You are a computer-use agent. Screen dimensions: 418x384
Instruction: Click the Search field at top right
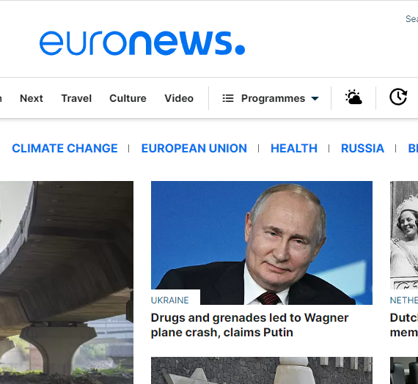411,19
